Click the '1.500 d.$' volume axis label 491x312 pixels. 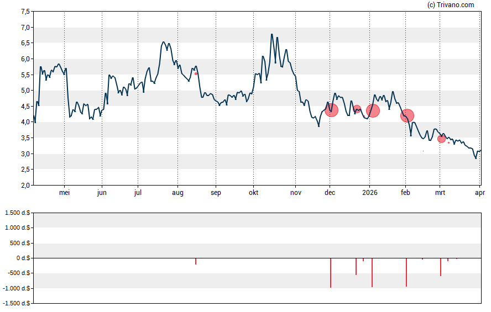pyautogui.click(x=18, y=213)
